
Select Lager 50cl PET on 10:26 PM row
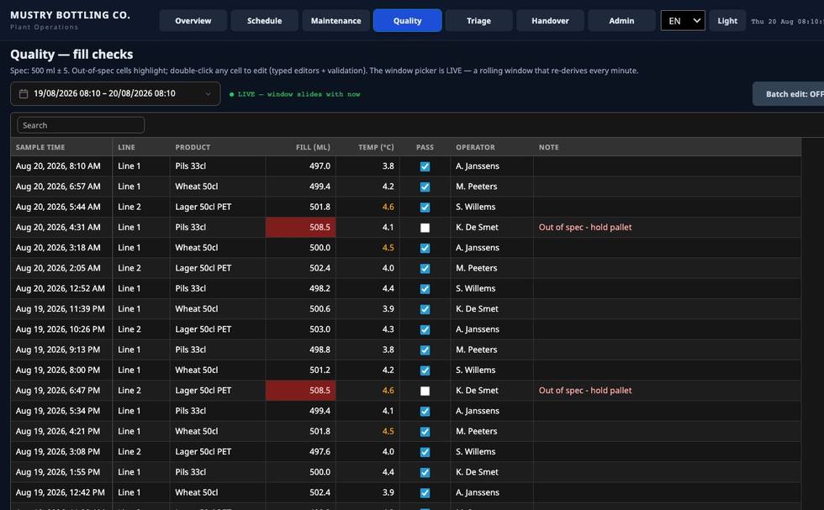pos(218,329)
